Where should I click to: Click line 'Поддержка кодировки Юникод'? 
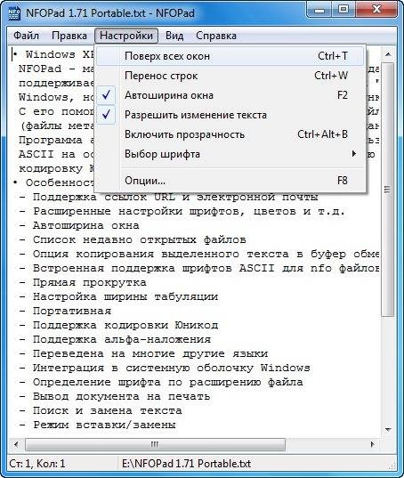[125, 325]
